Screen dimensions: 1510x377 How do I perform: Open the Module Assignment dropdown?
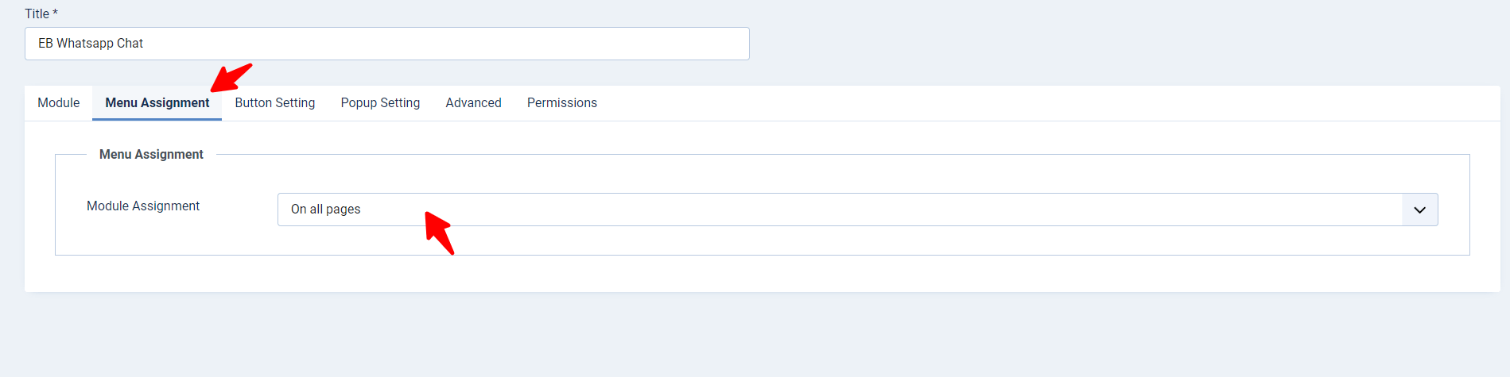pos(857,210)
